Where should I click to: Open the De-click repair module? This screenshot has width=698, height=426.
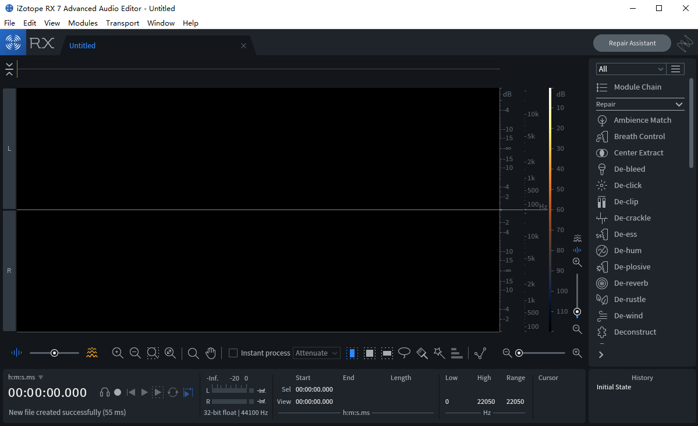627,185
